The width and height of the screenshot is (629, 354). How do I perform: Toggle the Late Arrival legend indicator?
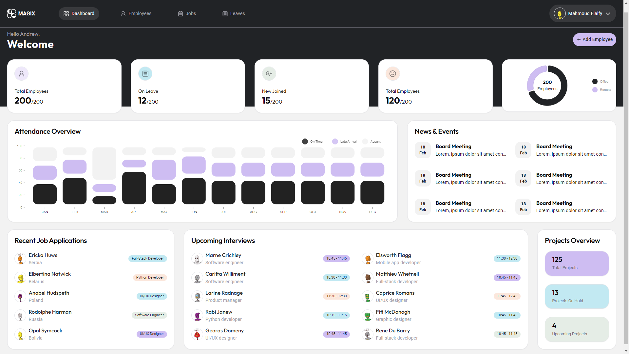click(334, 141)
